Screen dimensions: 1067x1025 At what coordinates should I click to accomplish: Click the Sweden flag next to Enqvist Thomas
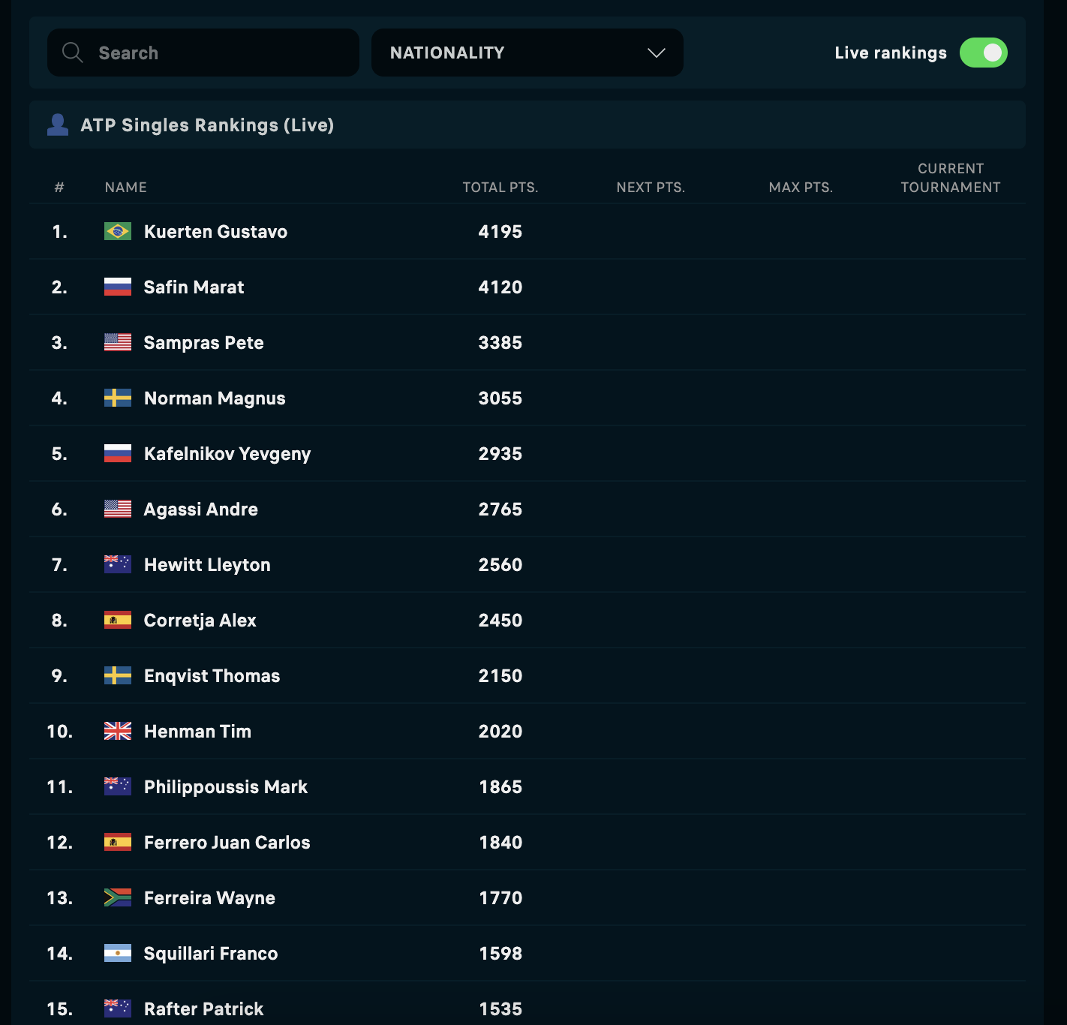pyautogui.click(x=118, y=675)
